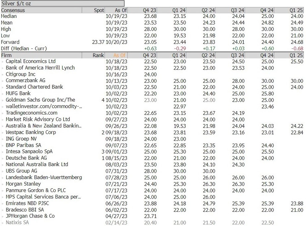Click the Firm column header
This screenshot has width=306, height=226.
pyautogui.click(x=7, y=55)
